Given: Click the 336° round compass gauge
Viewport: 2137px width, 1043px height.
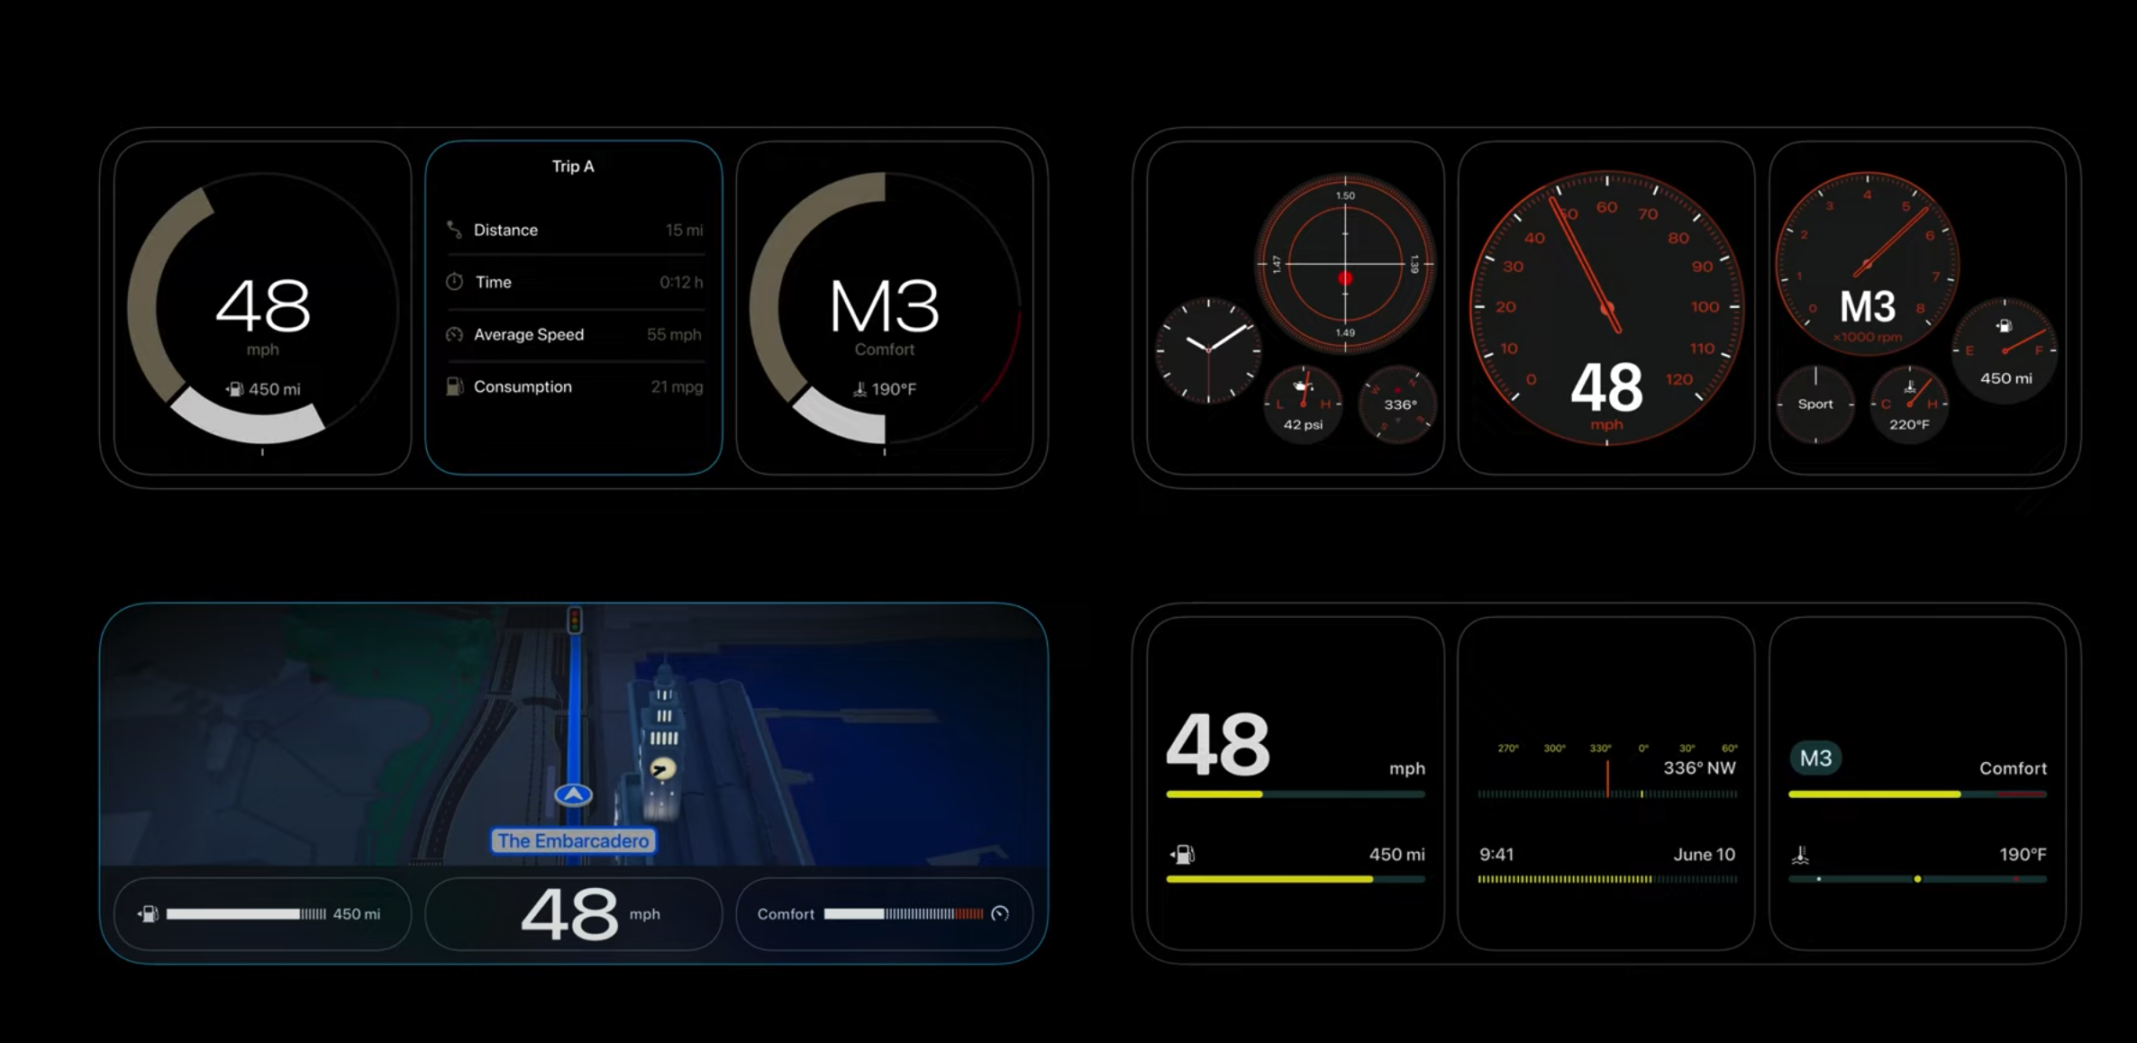Looking at the screenshot, I should click(x=1398, y=404).
